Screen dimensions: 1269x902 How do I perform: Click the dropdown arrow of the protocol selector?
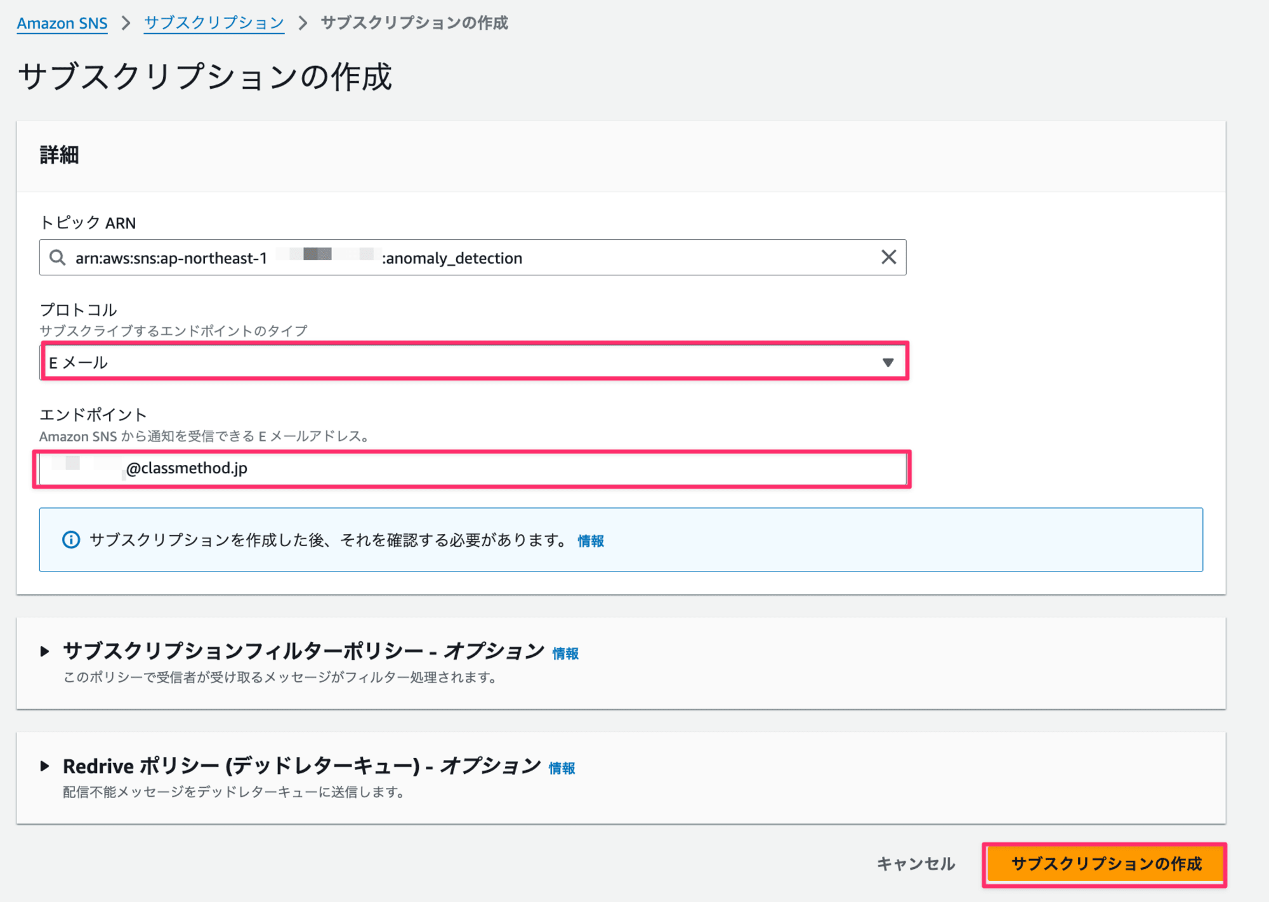[x=888, y=363]
